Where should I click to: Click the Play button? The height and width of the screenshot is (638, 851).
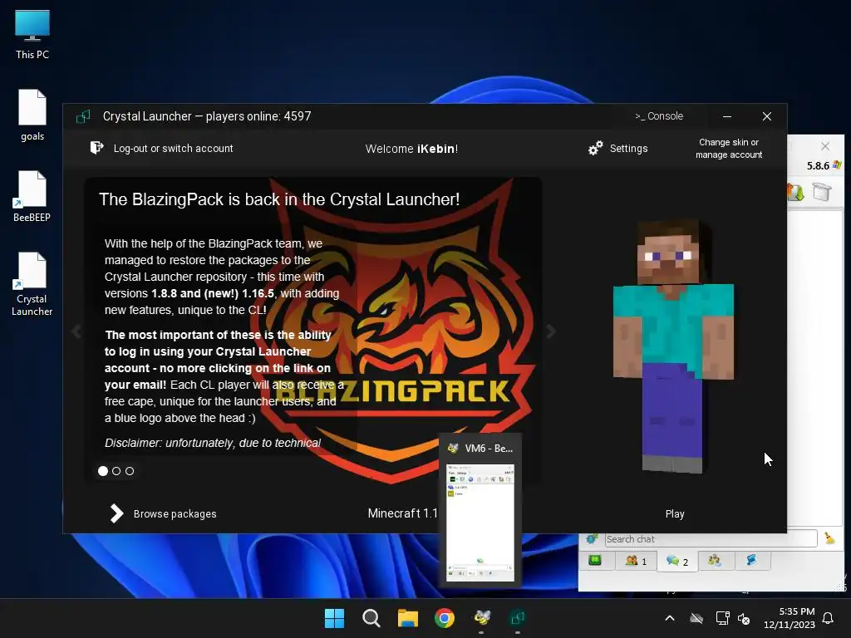coord(675,513)
